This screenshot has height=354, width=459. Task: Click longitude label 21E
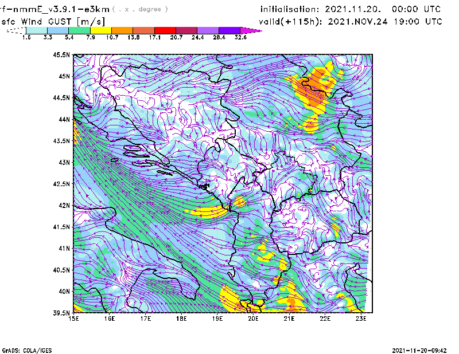pyautogui.click(x=289, y=318)
